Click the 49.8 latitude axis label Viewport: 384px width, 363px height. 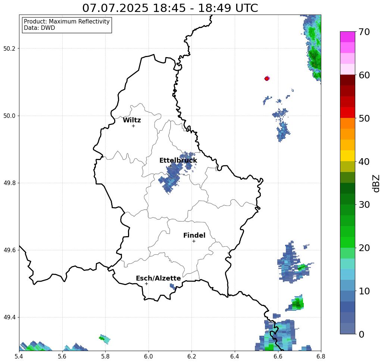tap(9, 183)
